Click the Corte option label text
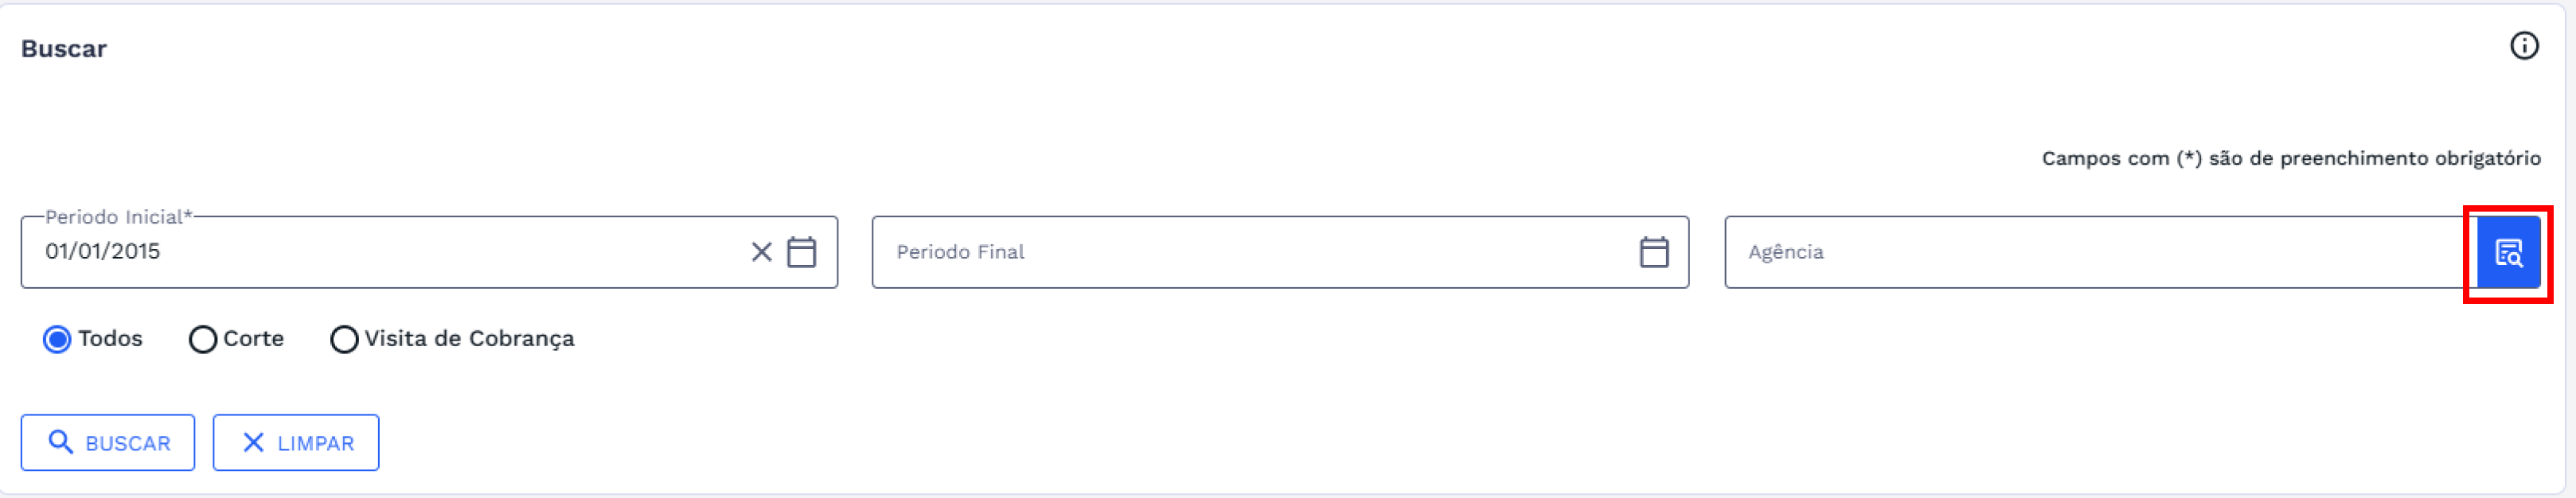Screen dimensions: 2576x498 click(x=253, y=338)
